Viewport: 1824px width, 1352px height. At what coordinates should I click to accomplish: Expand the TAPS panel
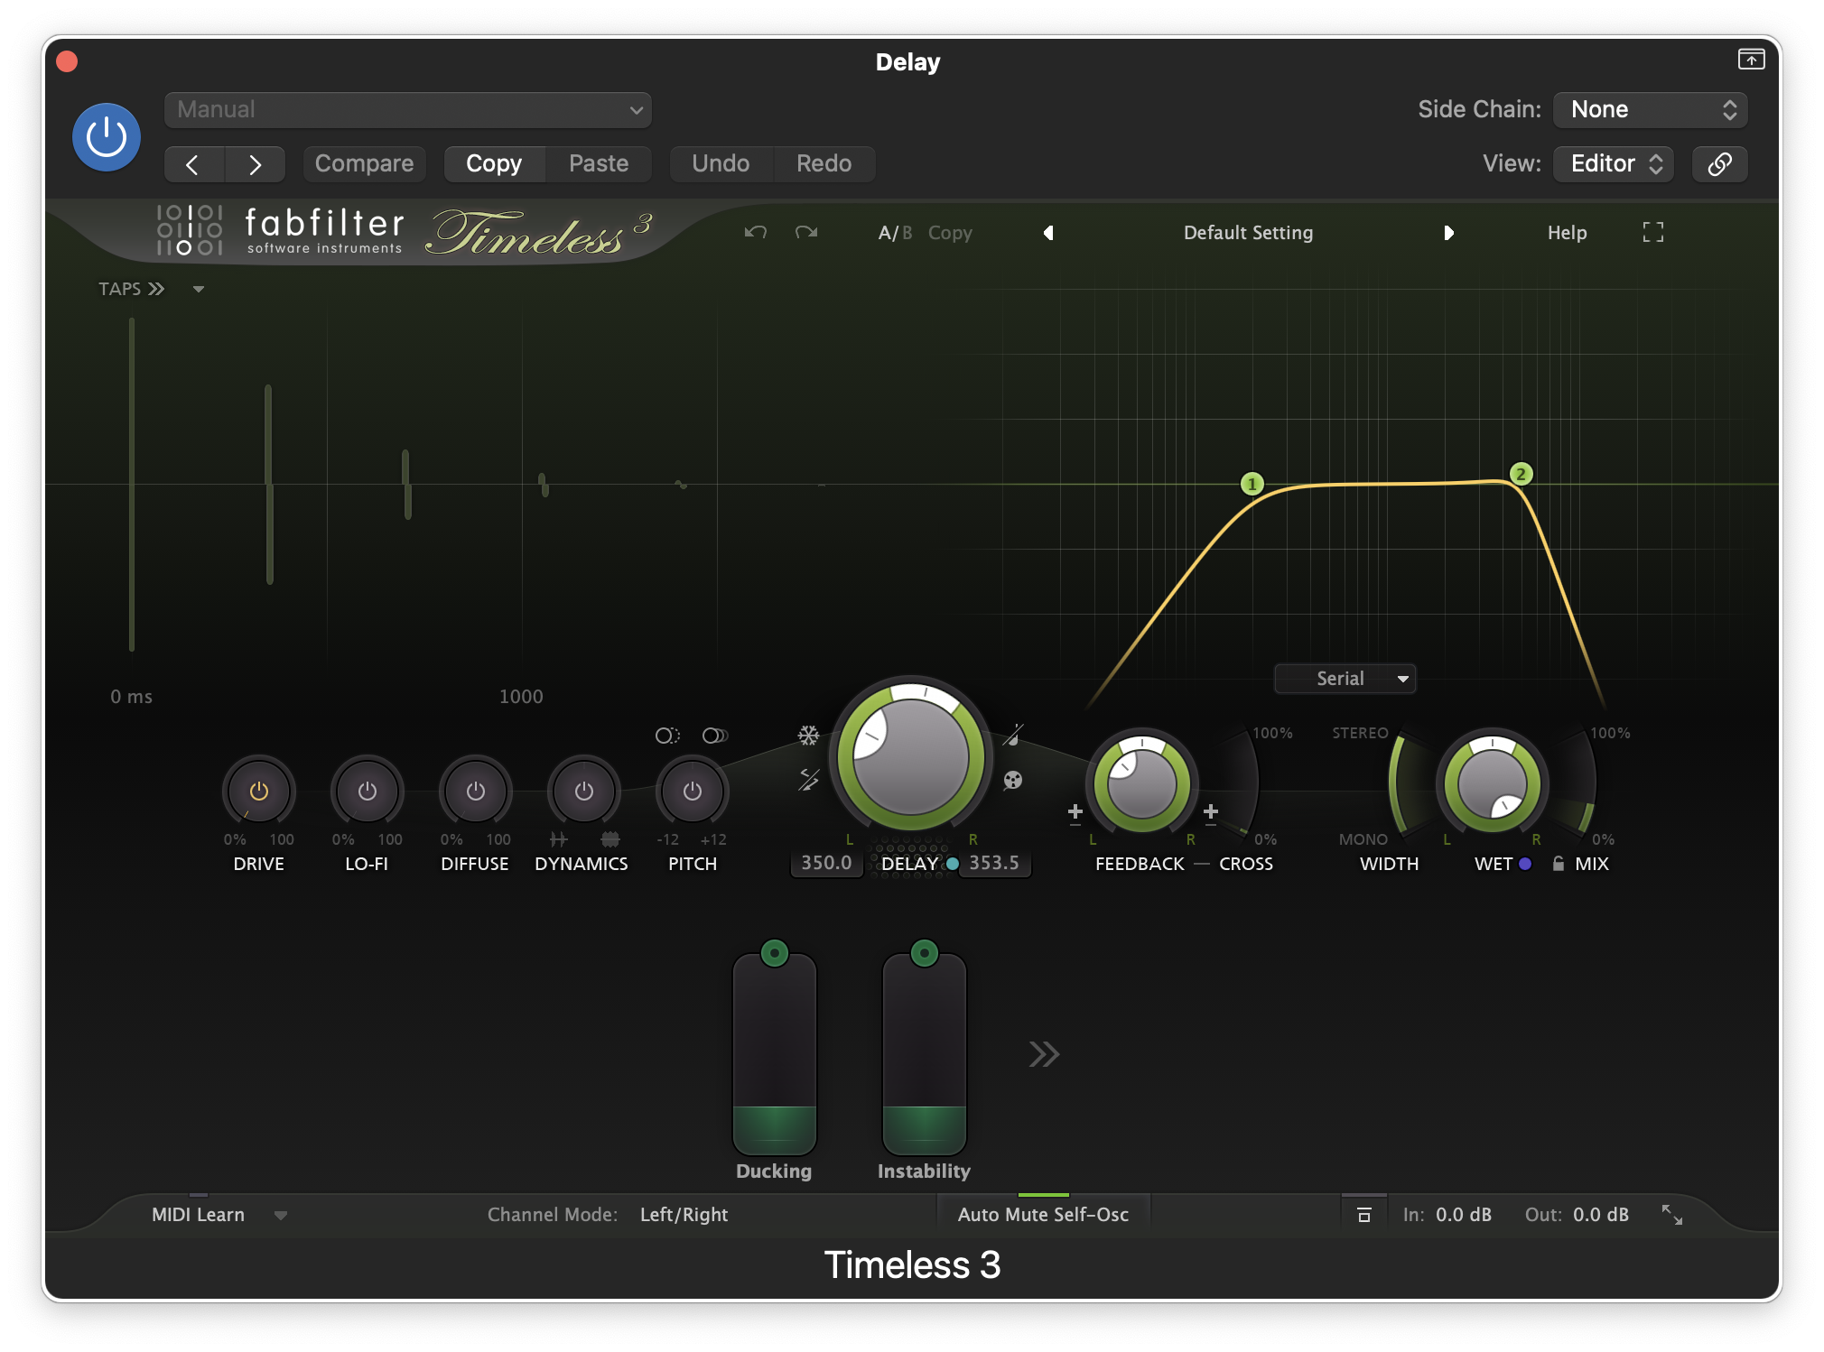pyautogui.click(x=131, y=289)
